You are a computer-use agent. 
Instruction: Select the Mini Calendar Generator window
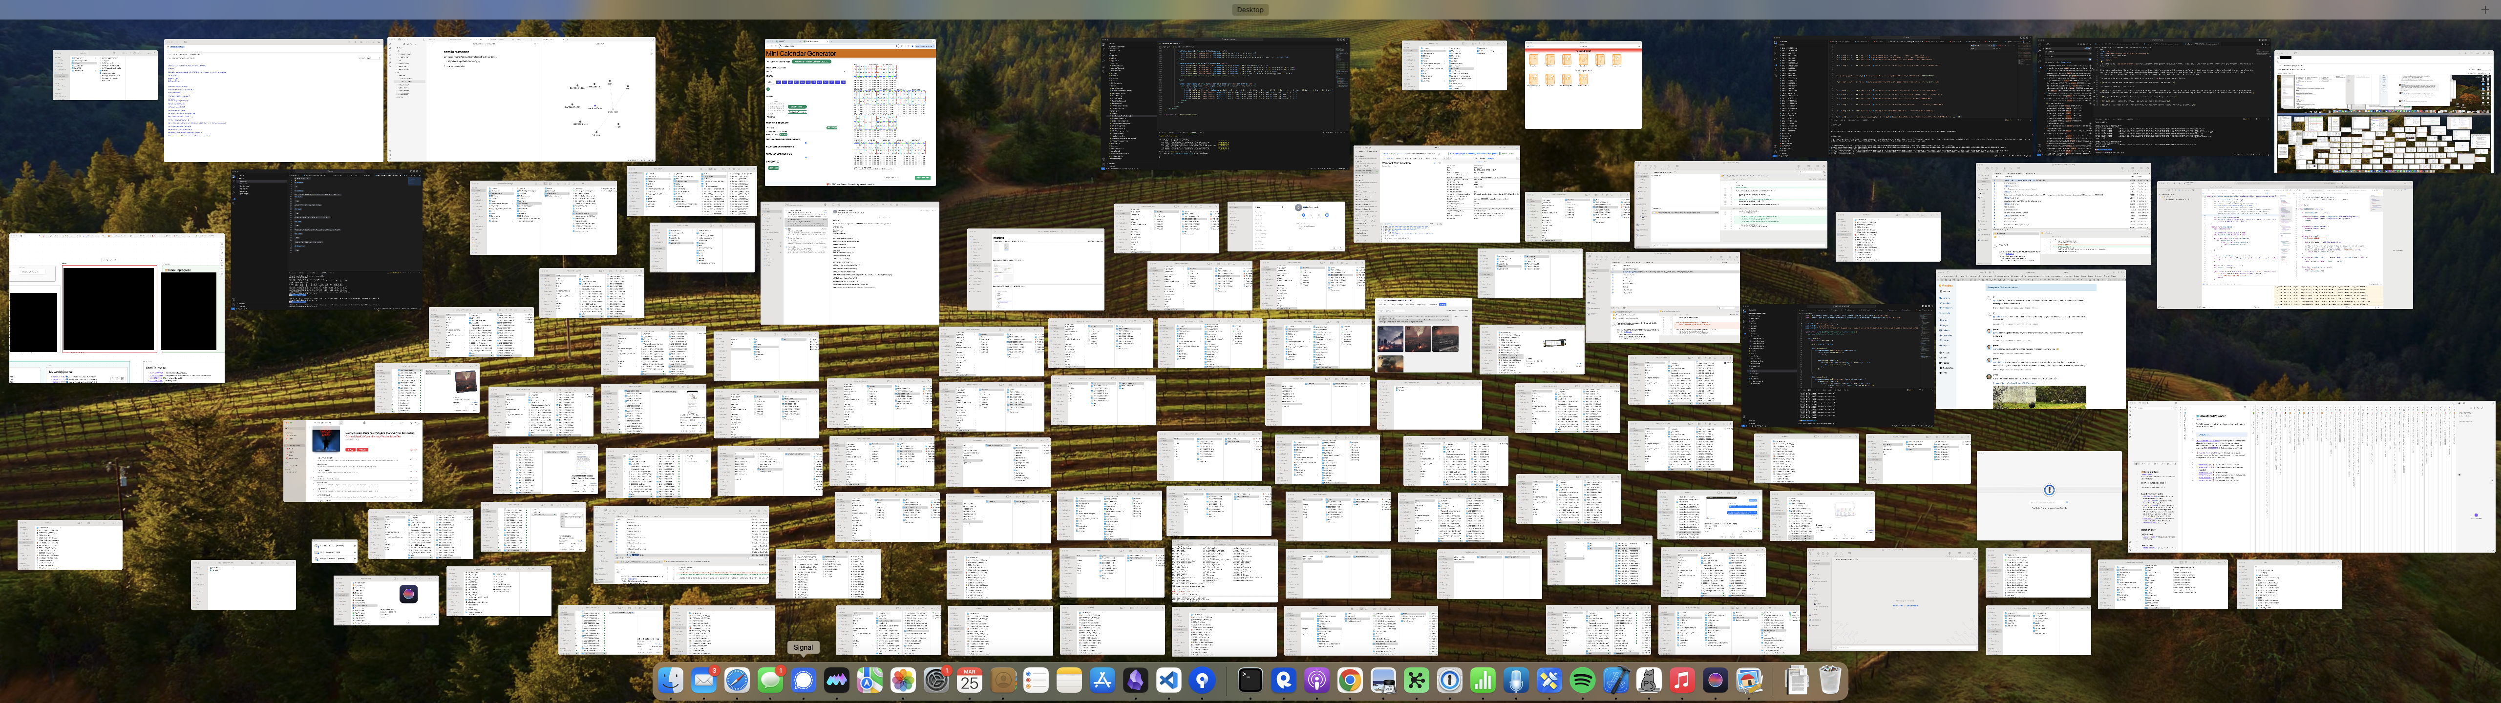pyautogui.click(x=849, y=112)
